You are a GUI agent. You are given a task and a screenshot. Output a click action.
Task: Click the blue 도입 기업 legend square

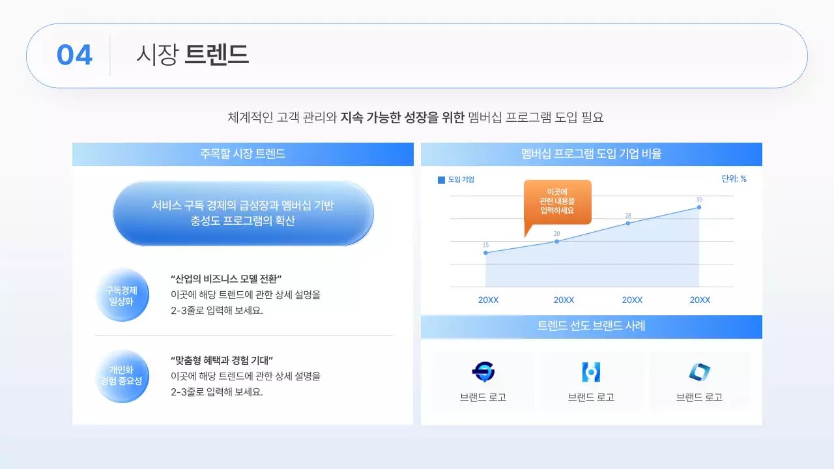pyautogui.click(x=441, y=179)
